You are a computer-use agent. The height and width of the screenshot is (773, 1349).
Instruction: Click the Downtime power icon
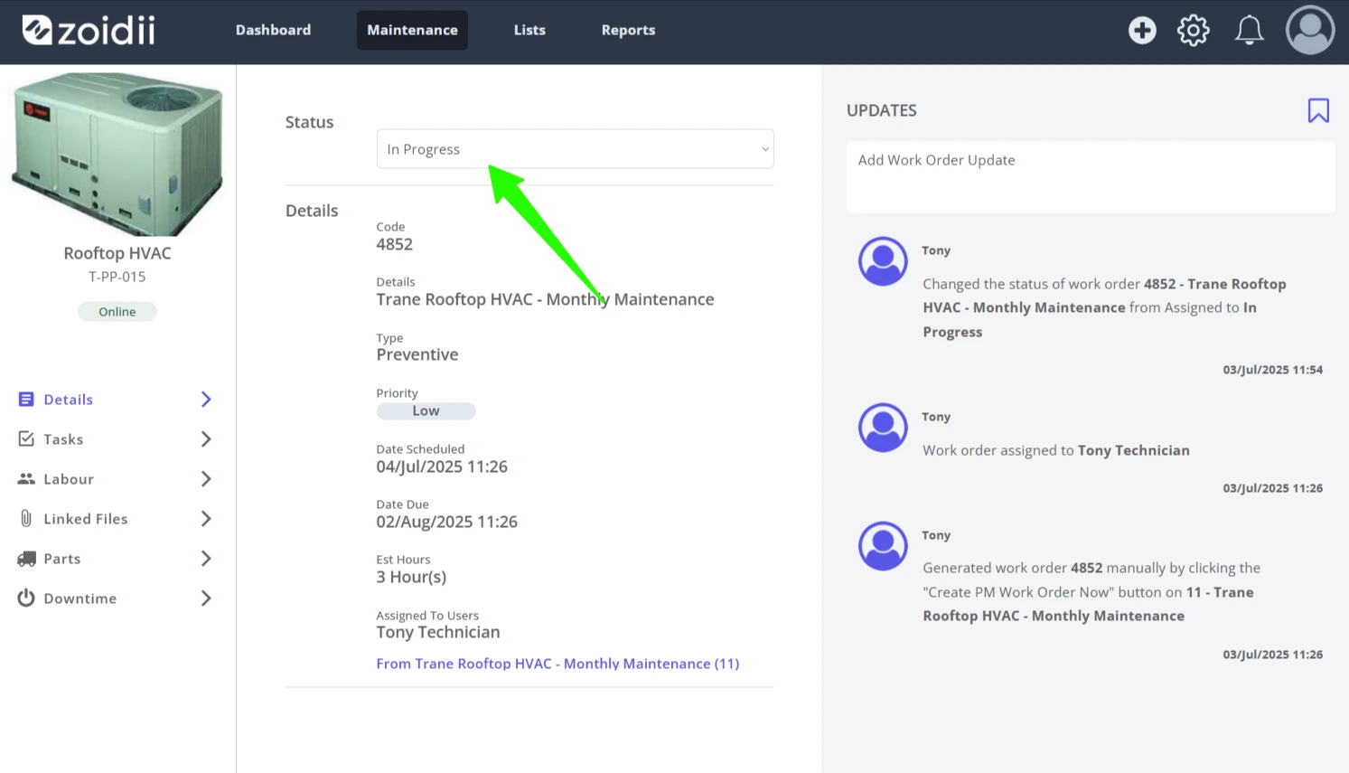click(26, 598)
